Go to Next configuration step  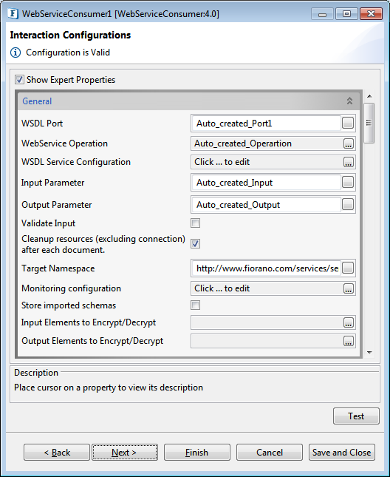125,453
